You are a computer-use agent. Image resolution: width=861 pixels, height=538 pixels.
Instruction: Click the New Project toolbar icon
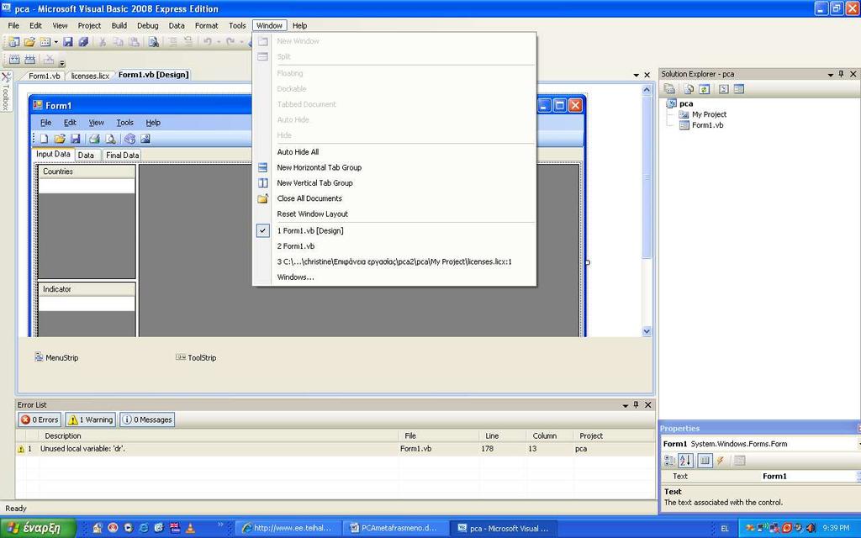[x=13, y=42]
